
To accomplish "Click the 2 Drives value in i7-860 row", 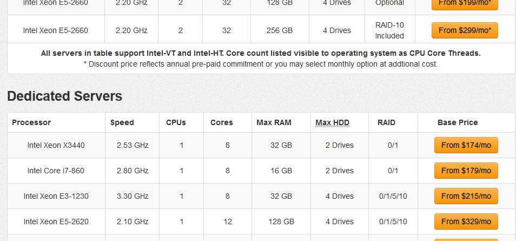I will (x=340, y=171).
